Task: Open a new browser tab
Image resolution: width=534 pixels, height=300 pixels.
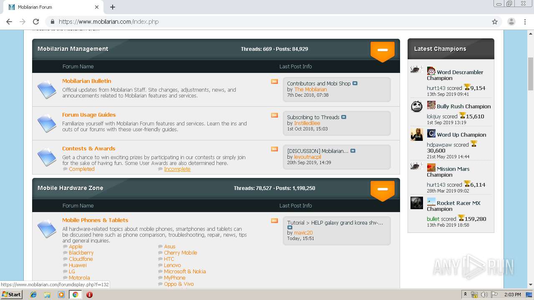Action: 112,7
